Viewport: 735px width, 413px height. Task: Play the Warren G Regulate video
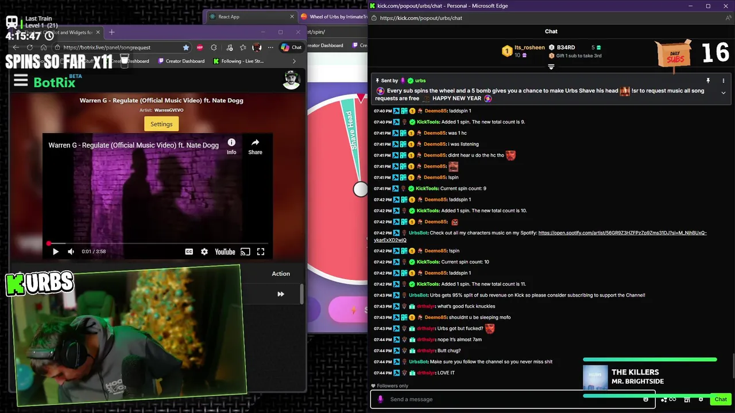(56, 251)
